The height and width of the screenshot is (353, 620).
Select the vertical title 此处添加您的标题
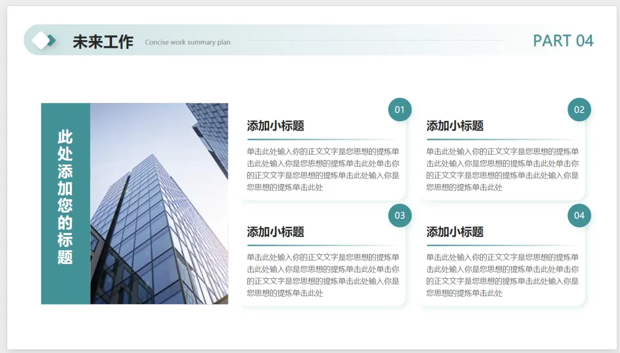(x=65, y=197)
